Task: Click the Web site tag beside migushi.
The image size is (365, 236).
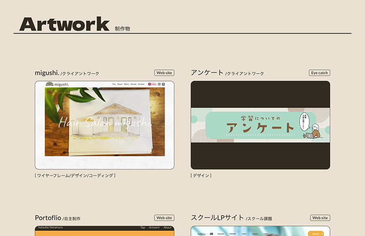Action: [x=164, y=73]
